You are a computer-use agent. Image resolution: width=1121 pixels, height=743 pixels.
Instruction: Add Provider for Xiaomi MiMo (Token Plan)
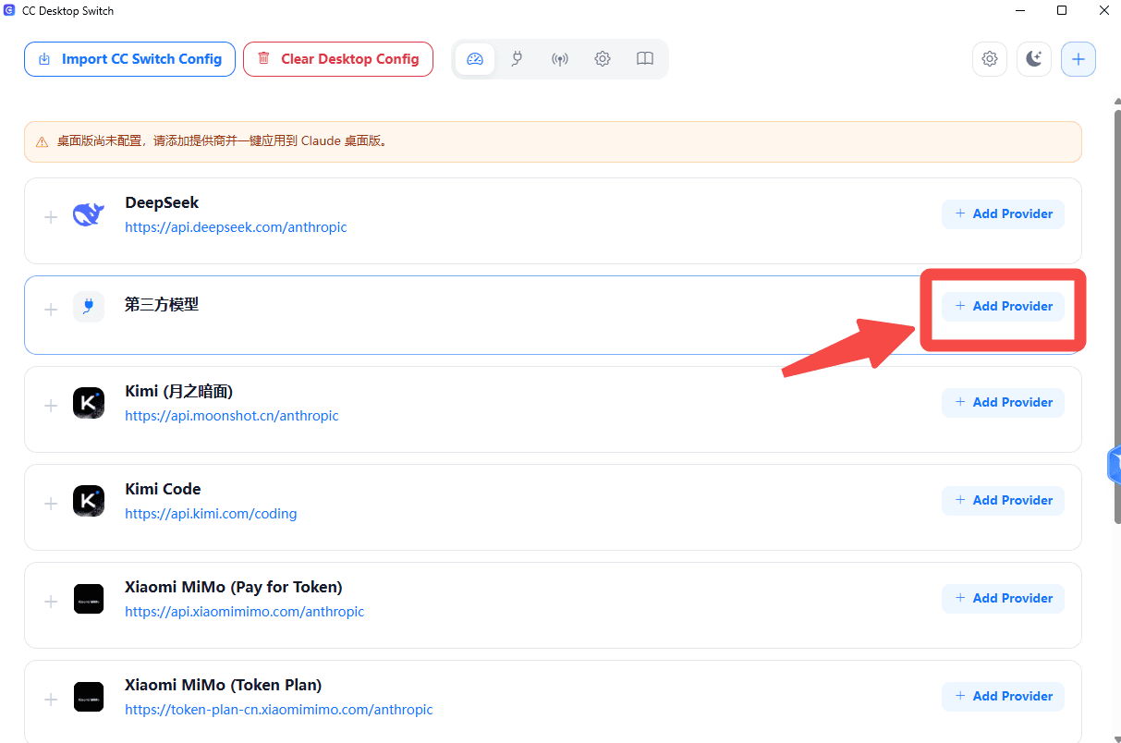click(1004, 696)
